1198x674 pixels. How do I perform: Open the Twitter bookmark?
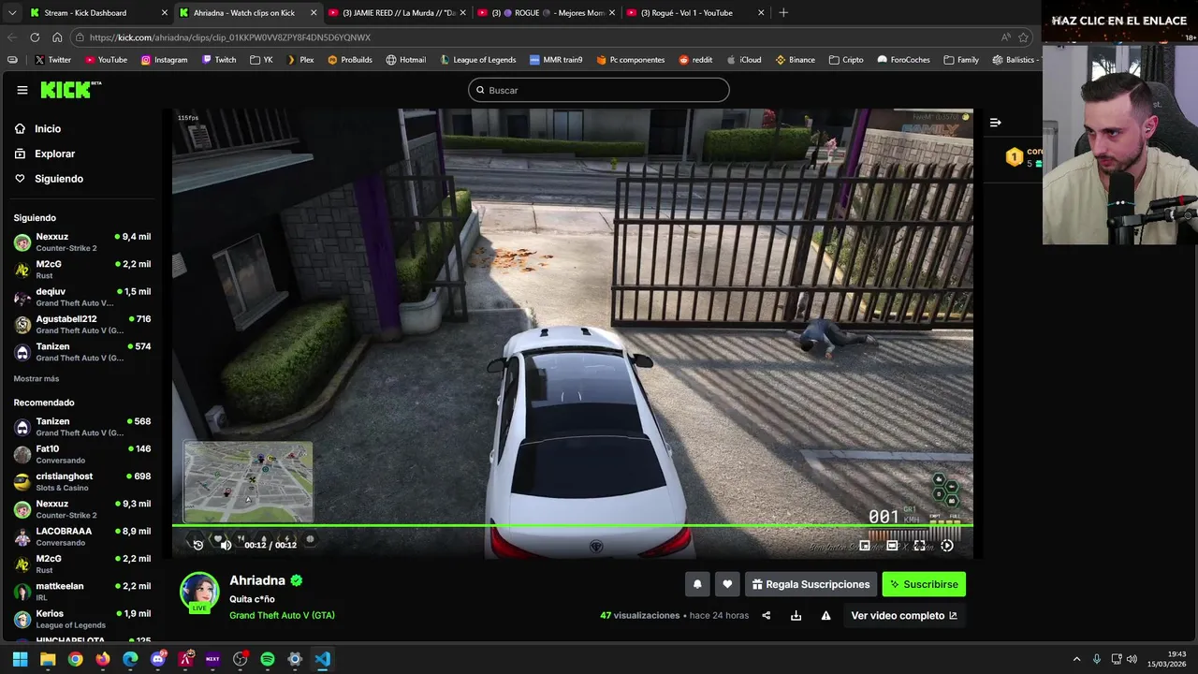52,59
